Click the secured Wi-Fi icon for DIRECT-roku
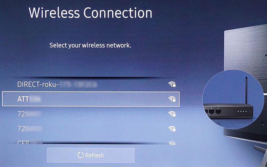Image resolution: width=267 pixels, height=167 pixels. coord(172,84)
